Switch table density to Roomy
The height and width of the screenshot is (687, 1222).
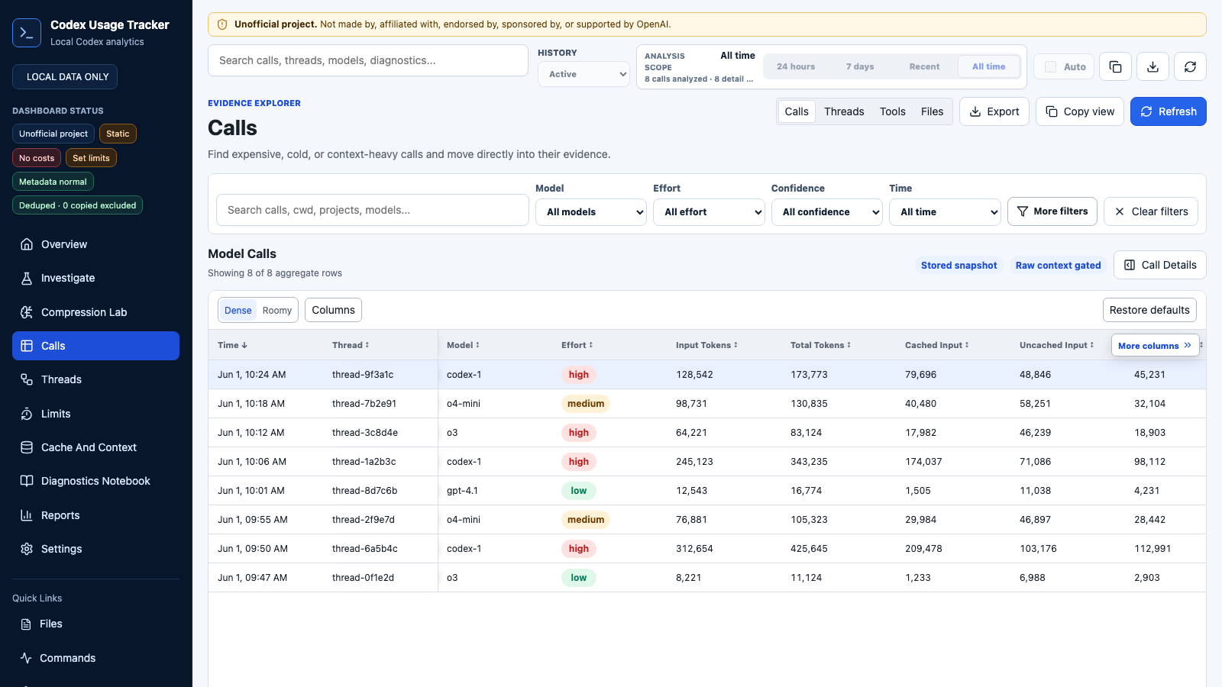[x=277, y=311]
